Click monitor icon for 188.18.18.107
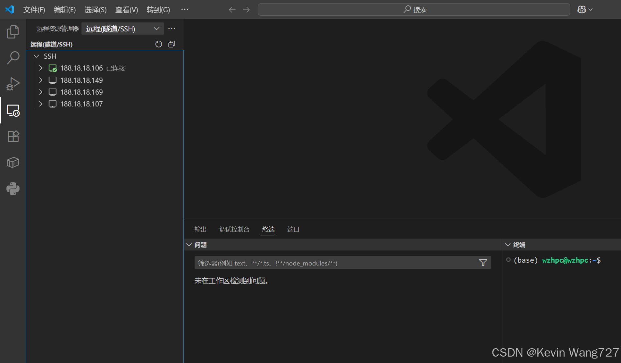The height and width of the screenshot is (363, 621). point(53,104)
